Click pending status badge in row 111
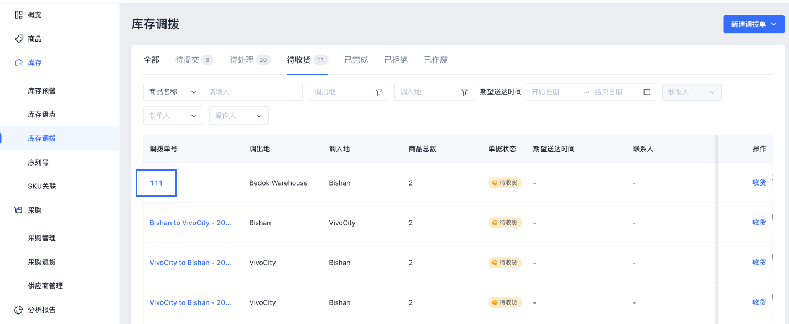Screen dimensions: 789x324 coord(505,183)
